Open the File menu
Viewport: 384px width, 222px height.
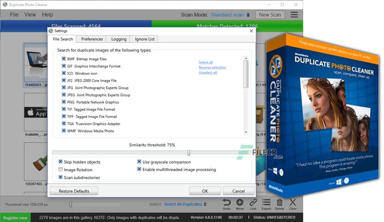coord(14,15)
